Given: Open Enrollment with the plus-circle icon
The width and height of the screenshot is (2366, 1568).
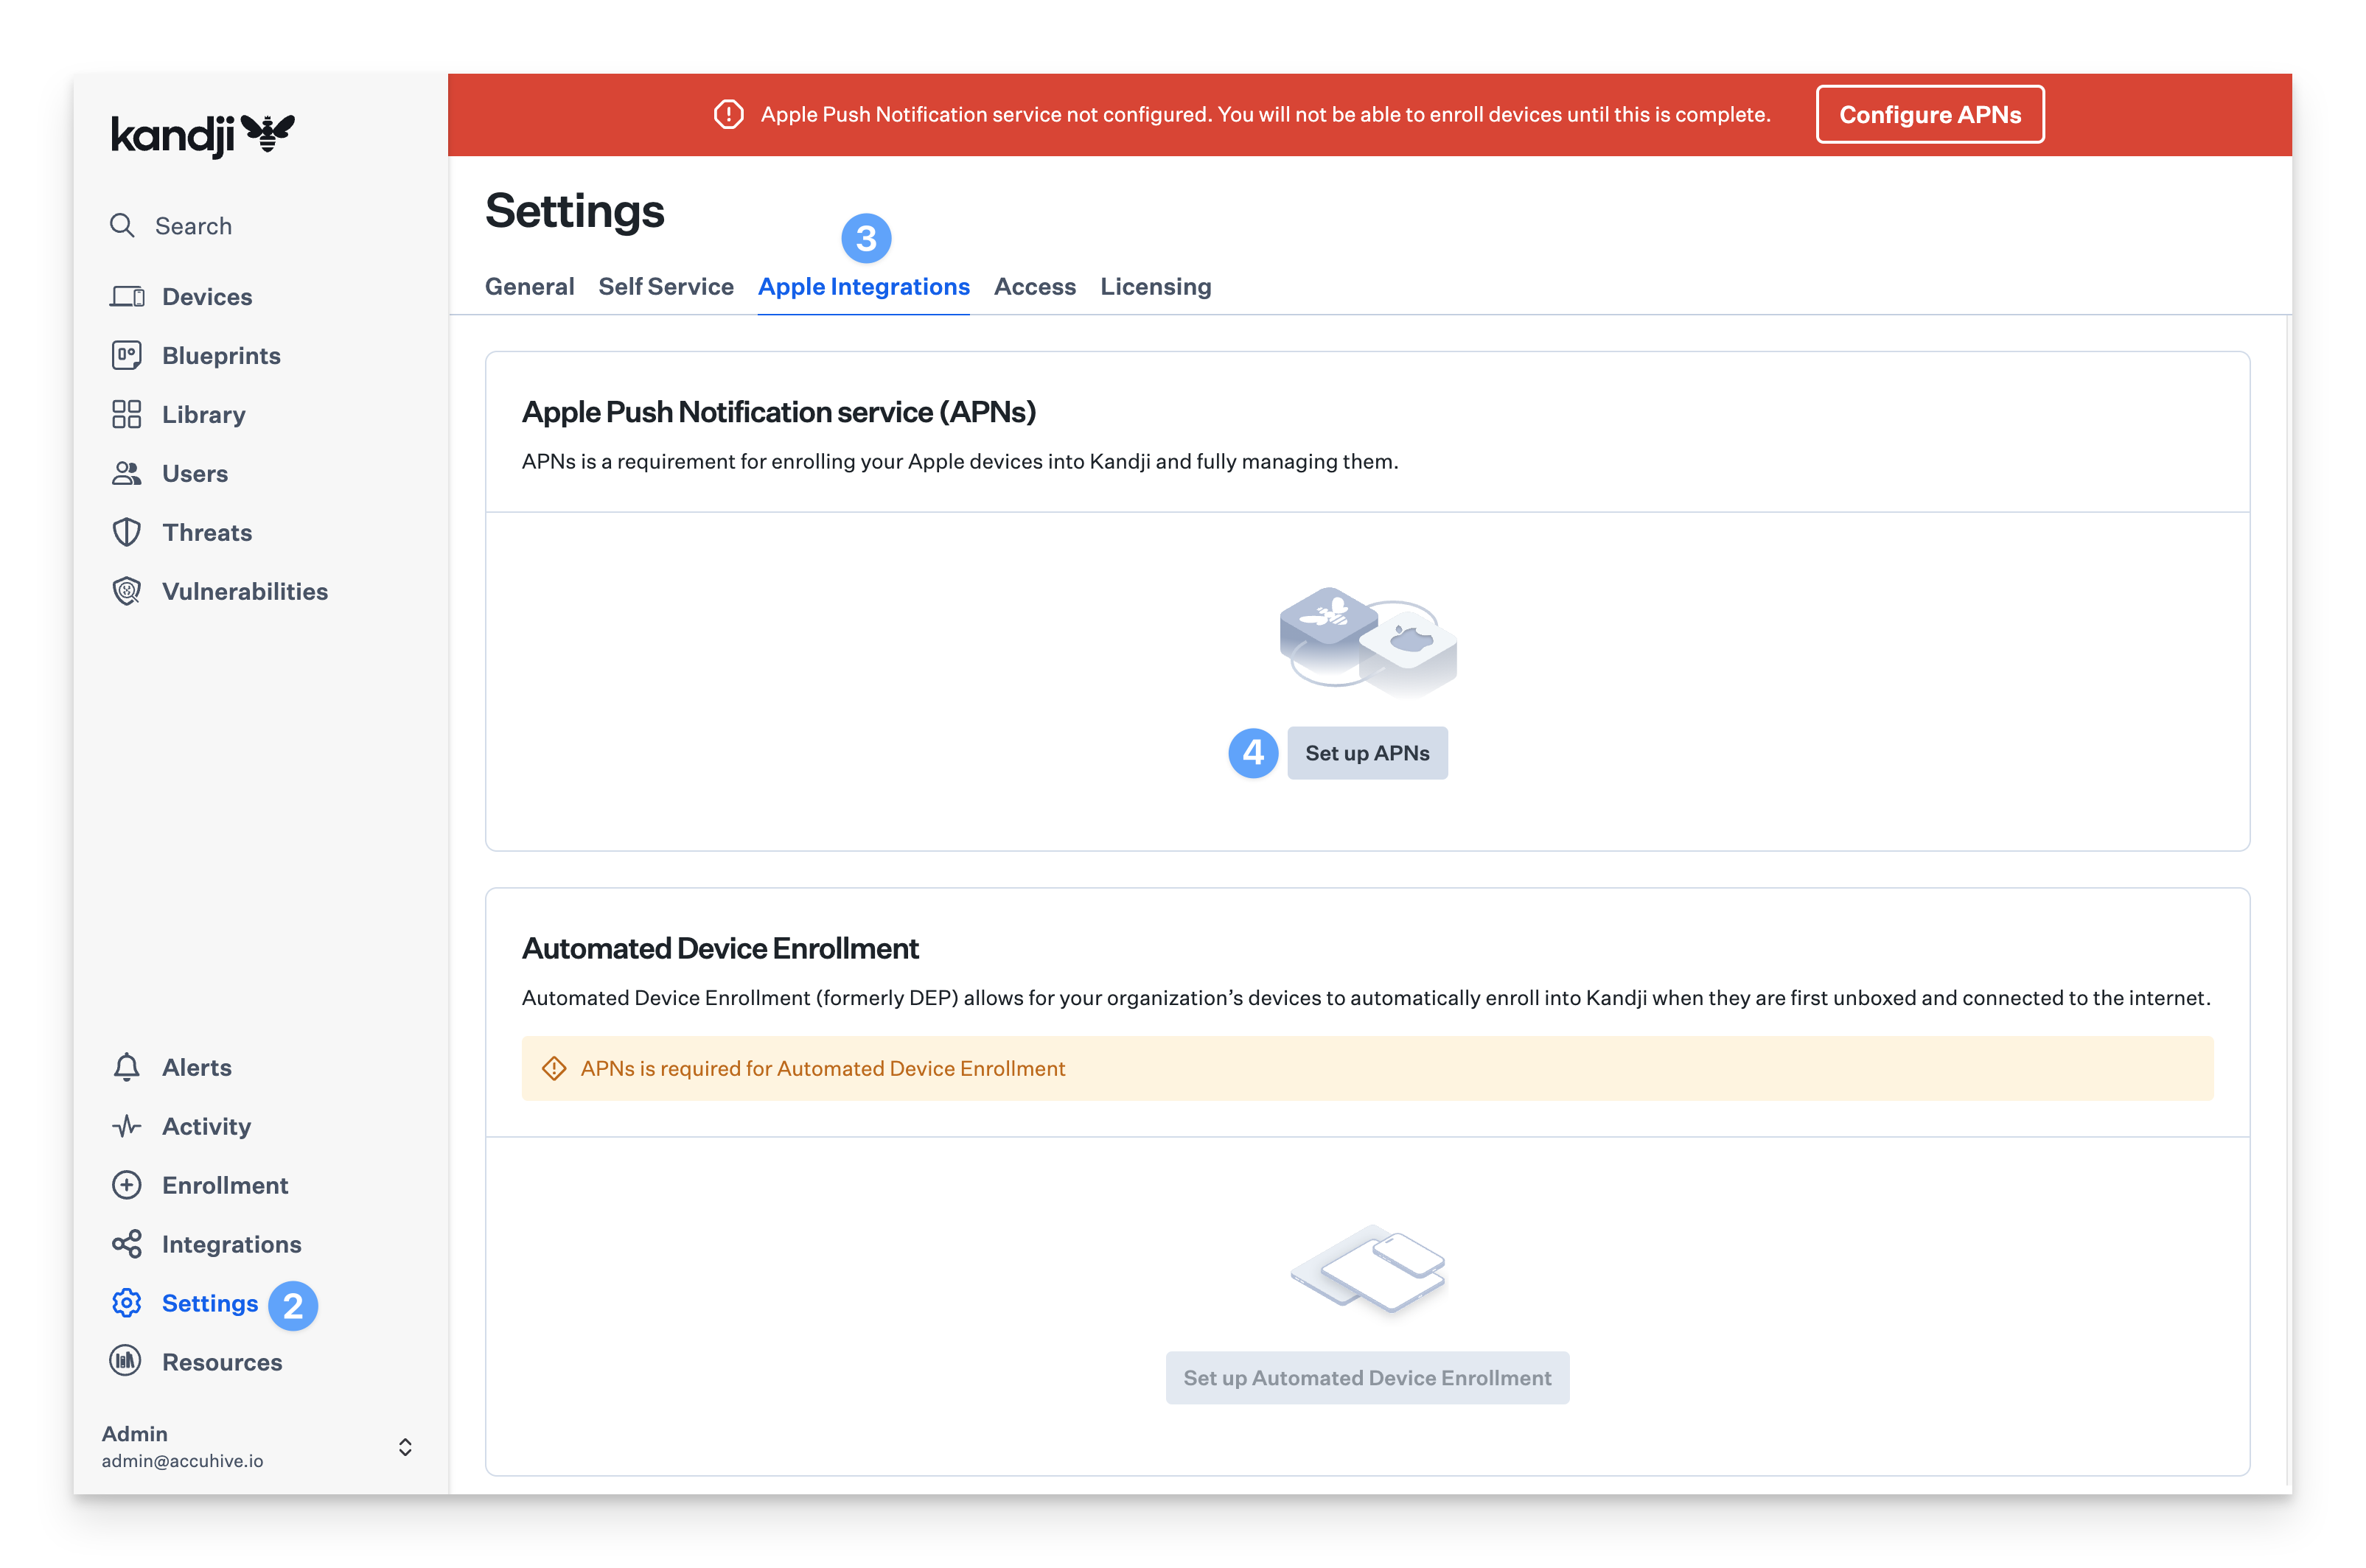Looking at the screenshot, I should [127, 1185].
